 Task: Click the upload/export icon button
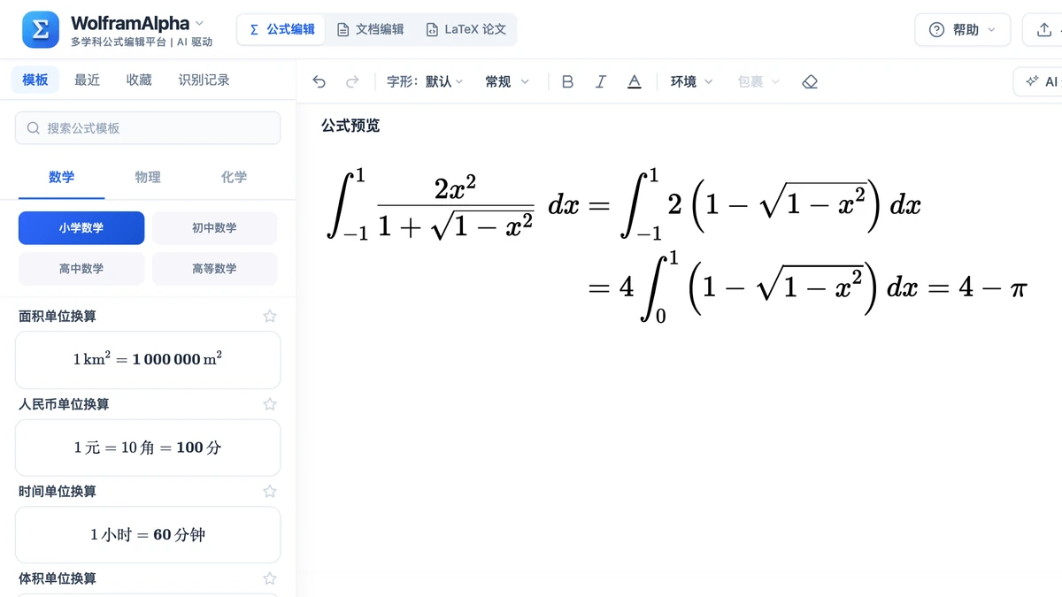(1043, 30)
